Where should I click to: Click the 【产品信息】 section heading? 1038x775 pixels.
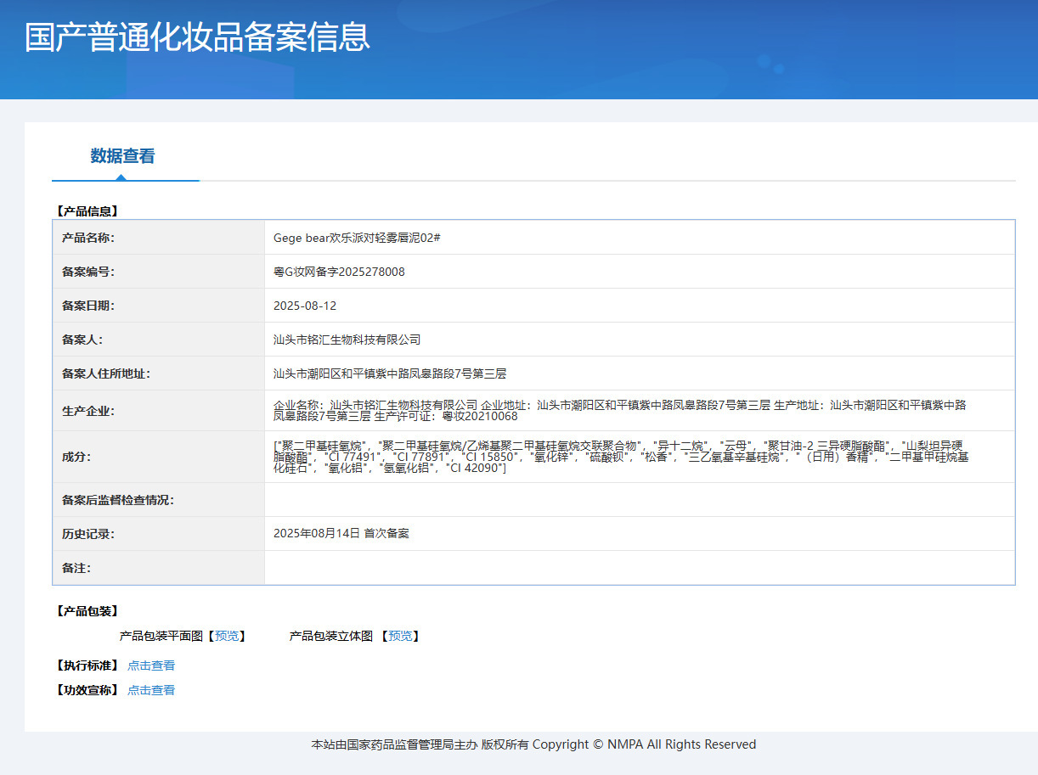(x=87, y=211)
